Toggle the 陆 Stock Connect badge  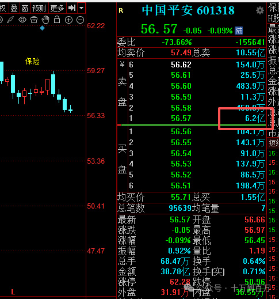pyautogui.click(x=239, y=31)
